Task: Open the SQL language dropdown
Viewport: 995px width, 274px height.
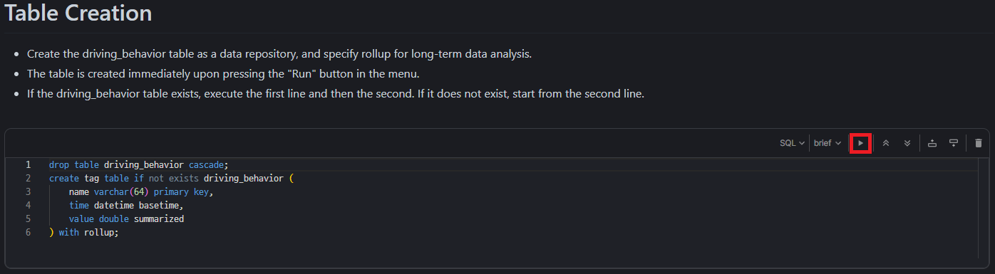Action: [x=793, y=143]
